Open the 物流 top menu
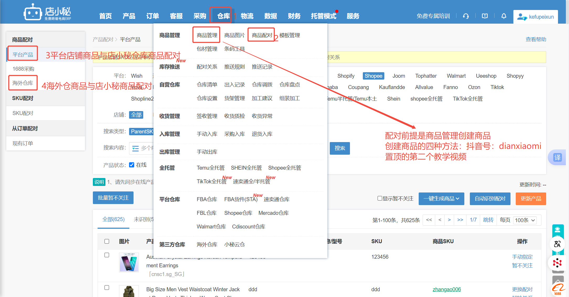This screenshot has height=297, width=569. (x=247, y=16)
